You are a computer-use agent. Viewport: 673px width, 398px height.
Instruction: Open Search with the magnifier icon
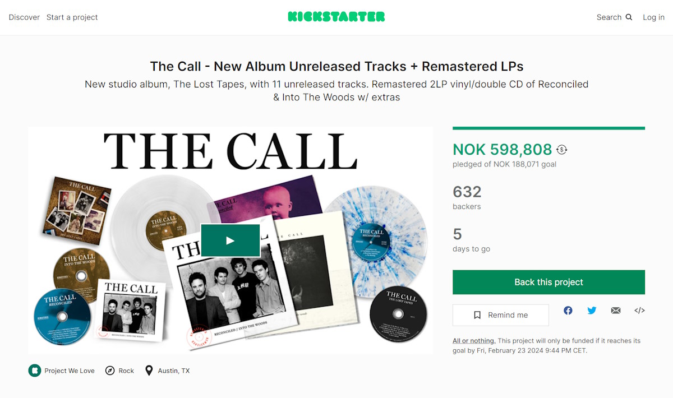[x=614, y=17]
